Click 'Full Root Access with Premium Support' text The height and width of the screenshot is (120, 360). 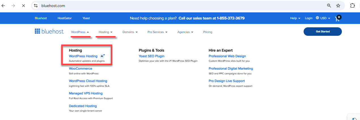91,98
